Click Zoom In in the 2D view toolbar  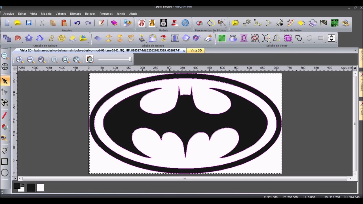tap(19, 59)
